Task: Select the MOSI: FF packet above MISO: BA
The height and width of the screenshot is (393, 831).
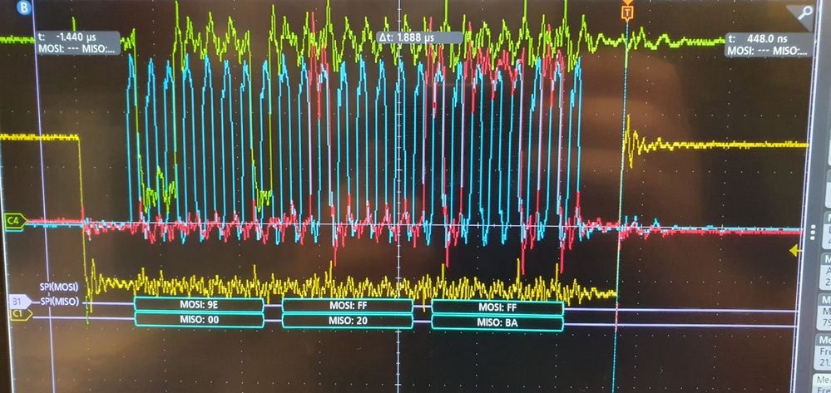Action: click(x=497, y=307)
